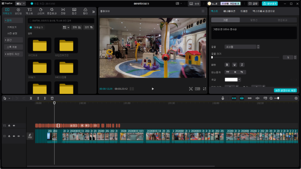Open the Sticker (스티커) panel
This screenshot has width=301, height=169.
[x=41, y=11]
